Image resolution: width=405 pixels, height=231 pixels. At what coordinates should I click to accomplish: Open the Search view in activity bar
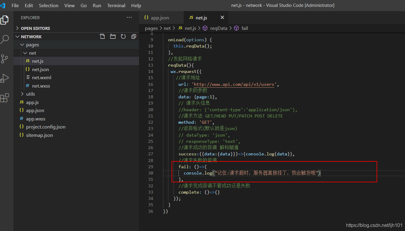[4, 39]
